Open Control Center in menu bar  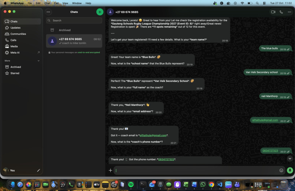point(264,3)
